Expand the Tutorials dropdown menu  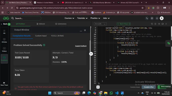coord(82,18)
